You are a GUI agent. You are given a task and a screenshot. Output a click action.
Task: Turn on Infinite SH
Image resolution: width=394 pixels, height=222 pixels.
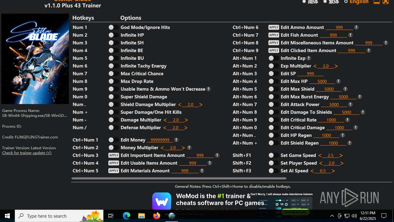point(114,43)
